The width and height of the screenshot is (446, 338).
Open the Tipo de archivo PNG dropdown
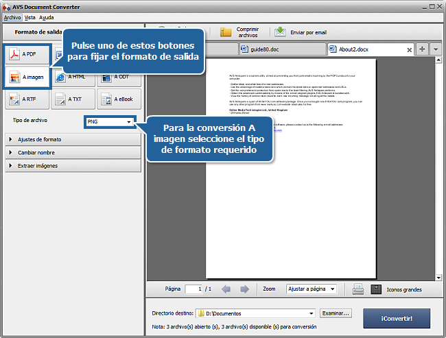click(x=110, y=121)
